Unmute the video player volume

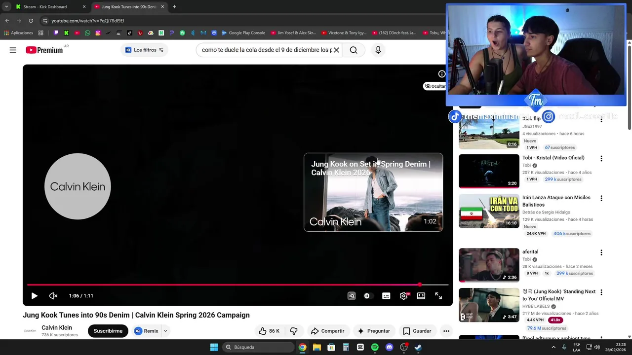tap(53, 296)
